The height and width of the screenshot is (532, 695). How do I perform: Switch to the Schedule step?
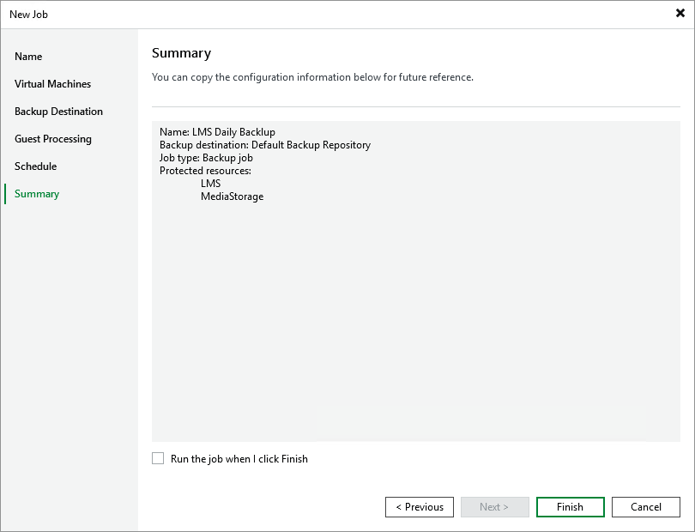click(35, 166)
